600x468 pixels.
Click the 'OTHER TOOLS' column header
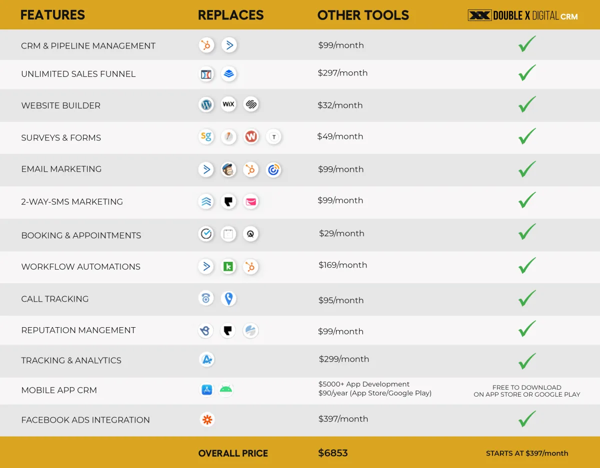pos(363,15)
